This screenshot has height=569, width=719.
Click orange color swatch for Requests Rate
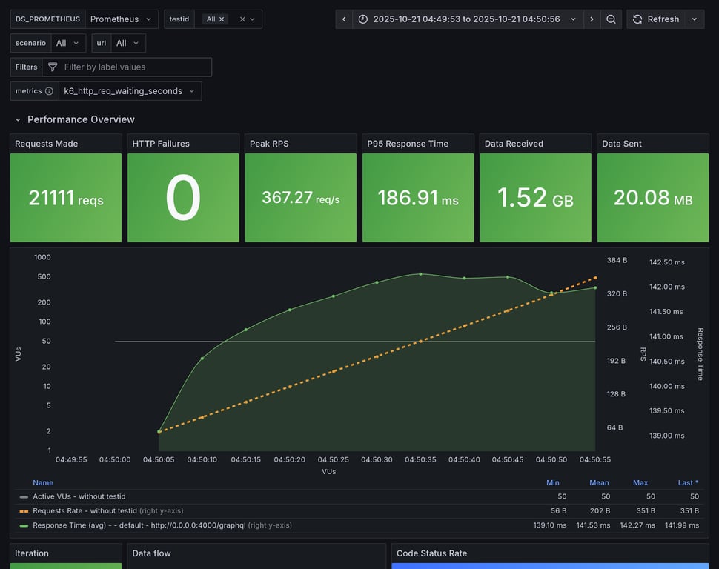24,511
